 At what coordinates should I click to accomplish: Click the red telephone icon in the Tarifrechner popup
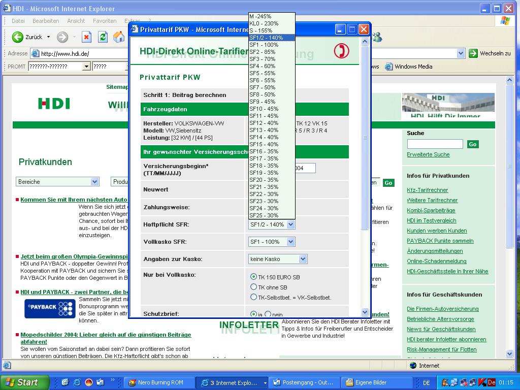341,51
